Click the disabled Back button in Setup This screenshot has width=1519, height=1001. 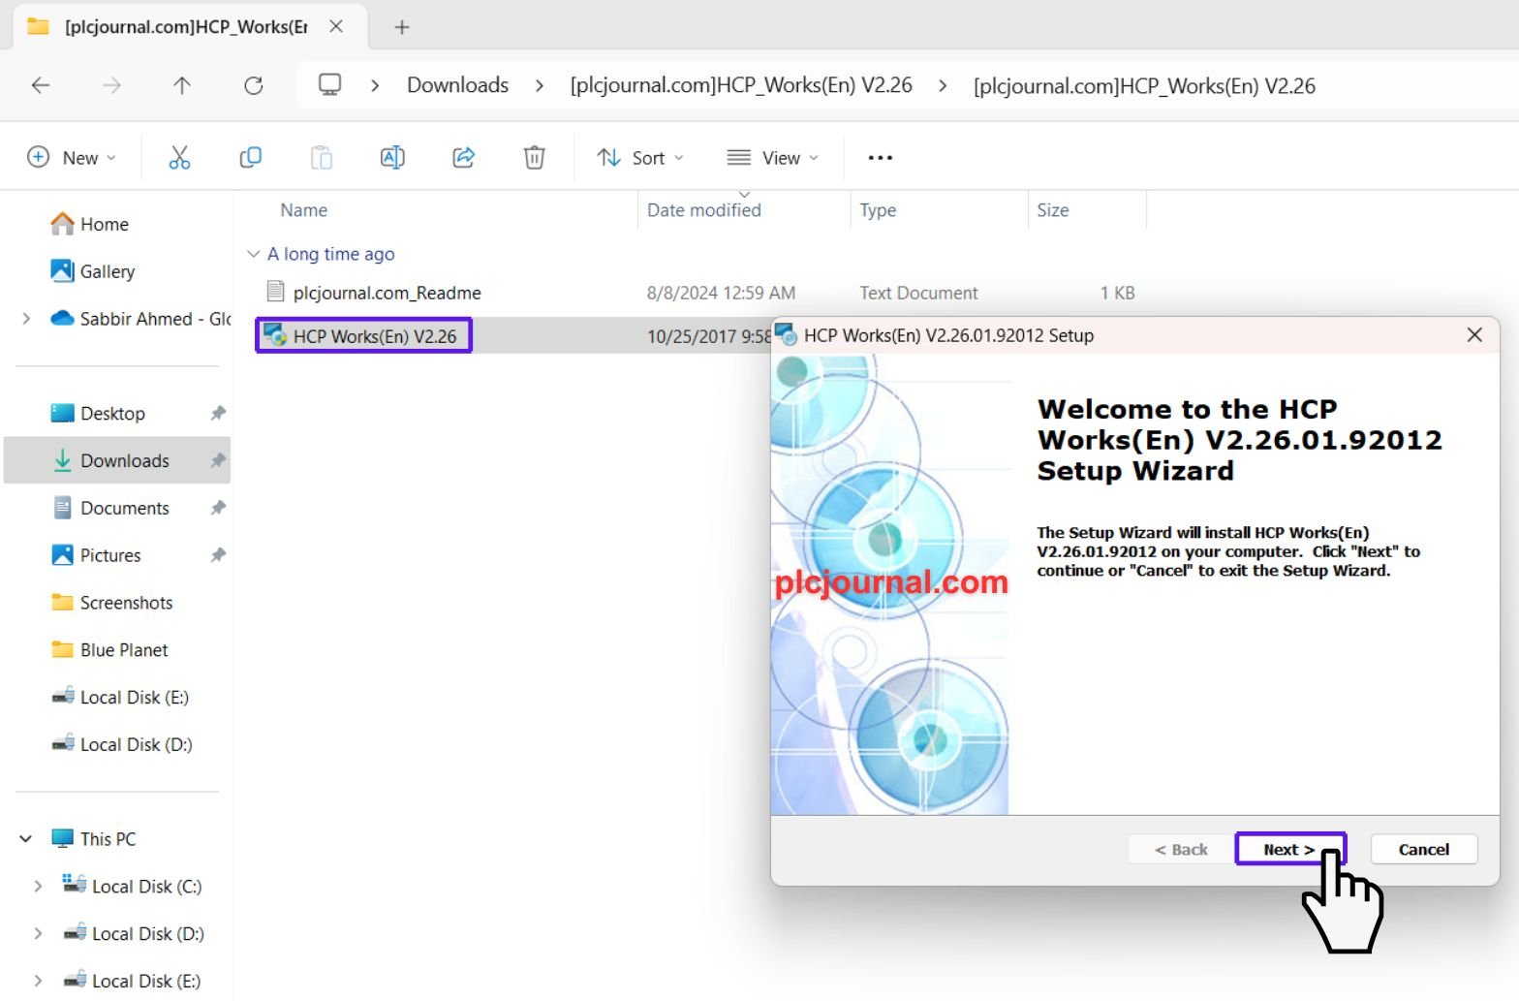1180,849
